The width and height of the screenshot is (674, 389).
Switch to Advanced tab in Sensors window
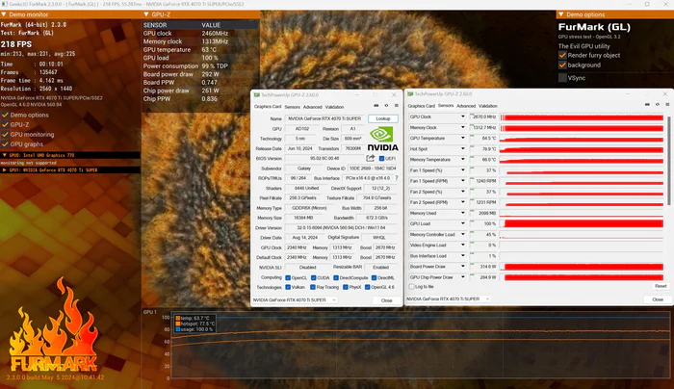click(x=466, y=106)
